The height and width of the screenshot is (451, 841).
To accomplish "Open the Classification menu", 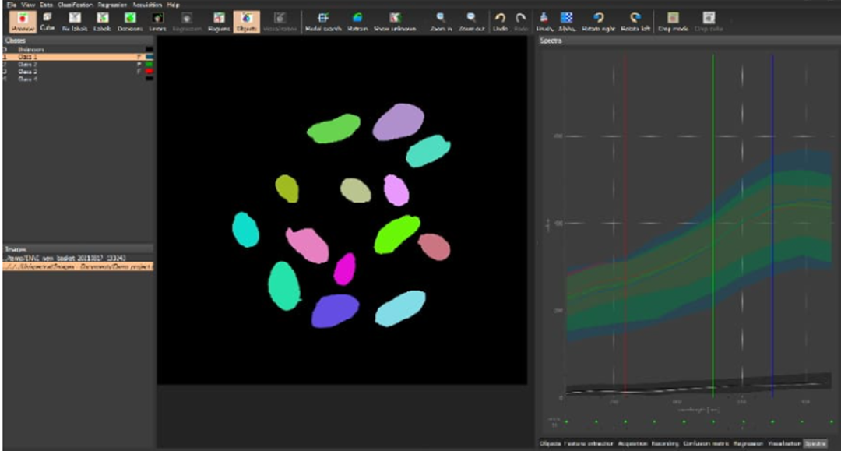I will point(74,5).
